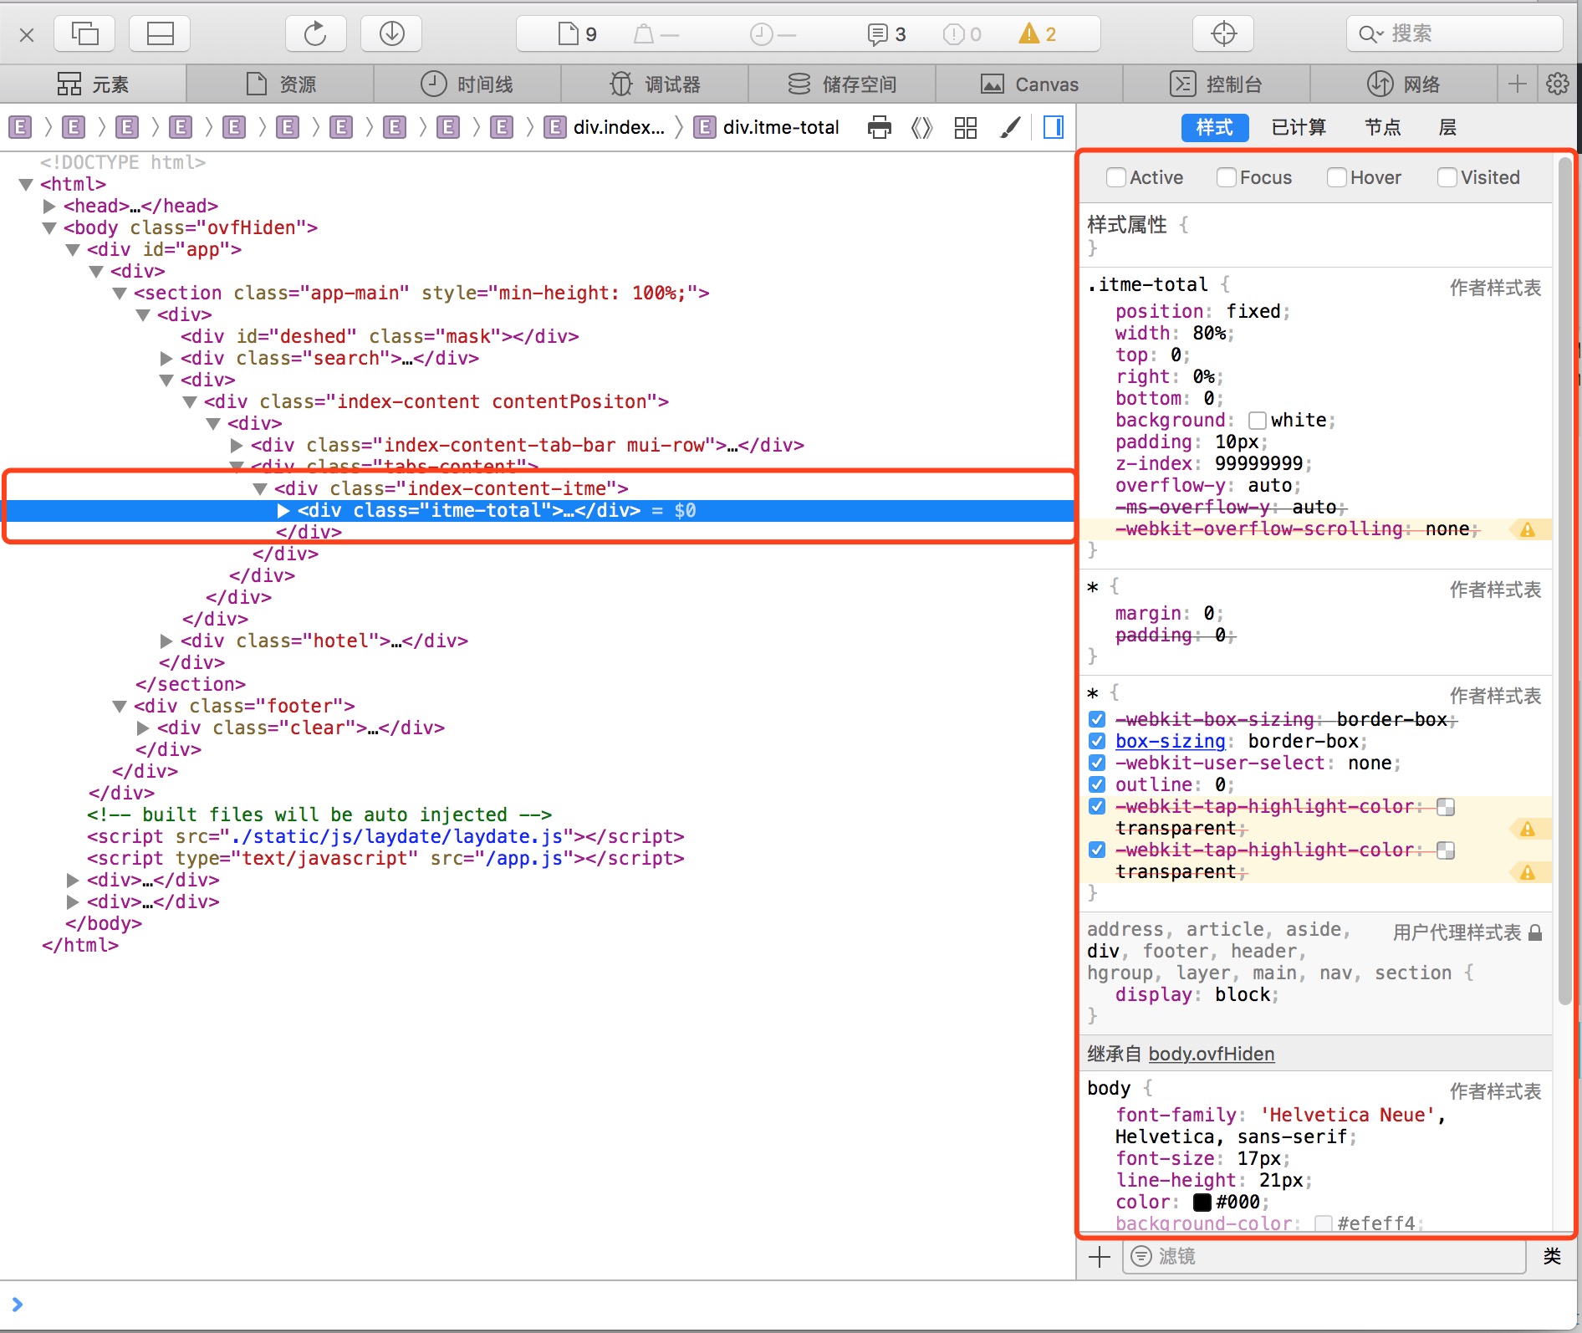Uncheck the outline property checkbox
1582x1333 pixels.
point(1097,785)
